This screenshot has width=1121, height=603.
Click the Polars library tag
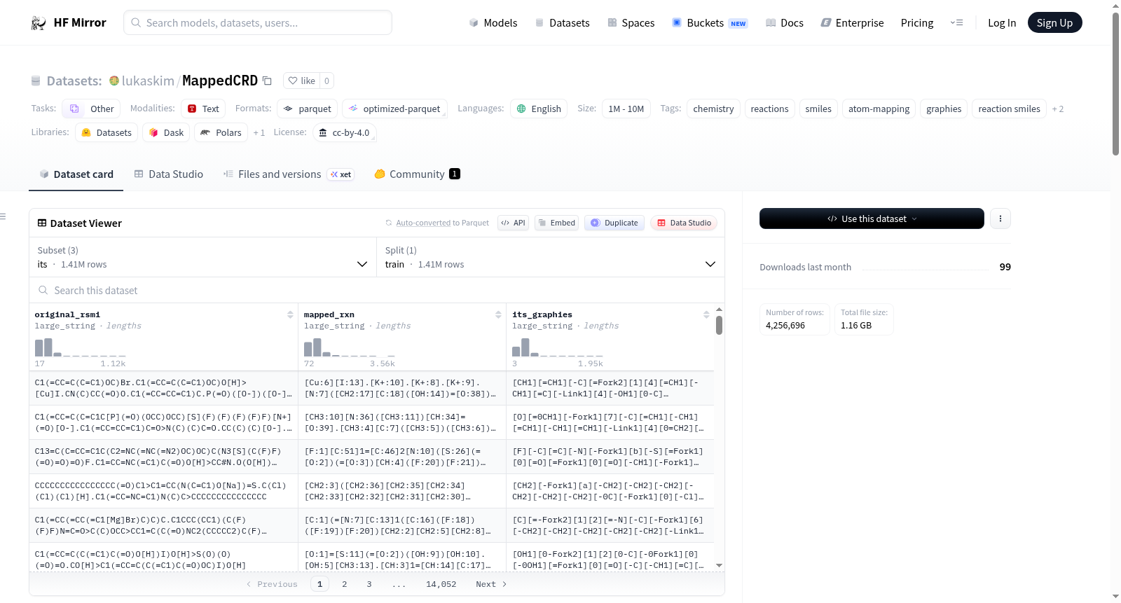click(x=221, y=132)
